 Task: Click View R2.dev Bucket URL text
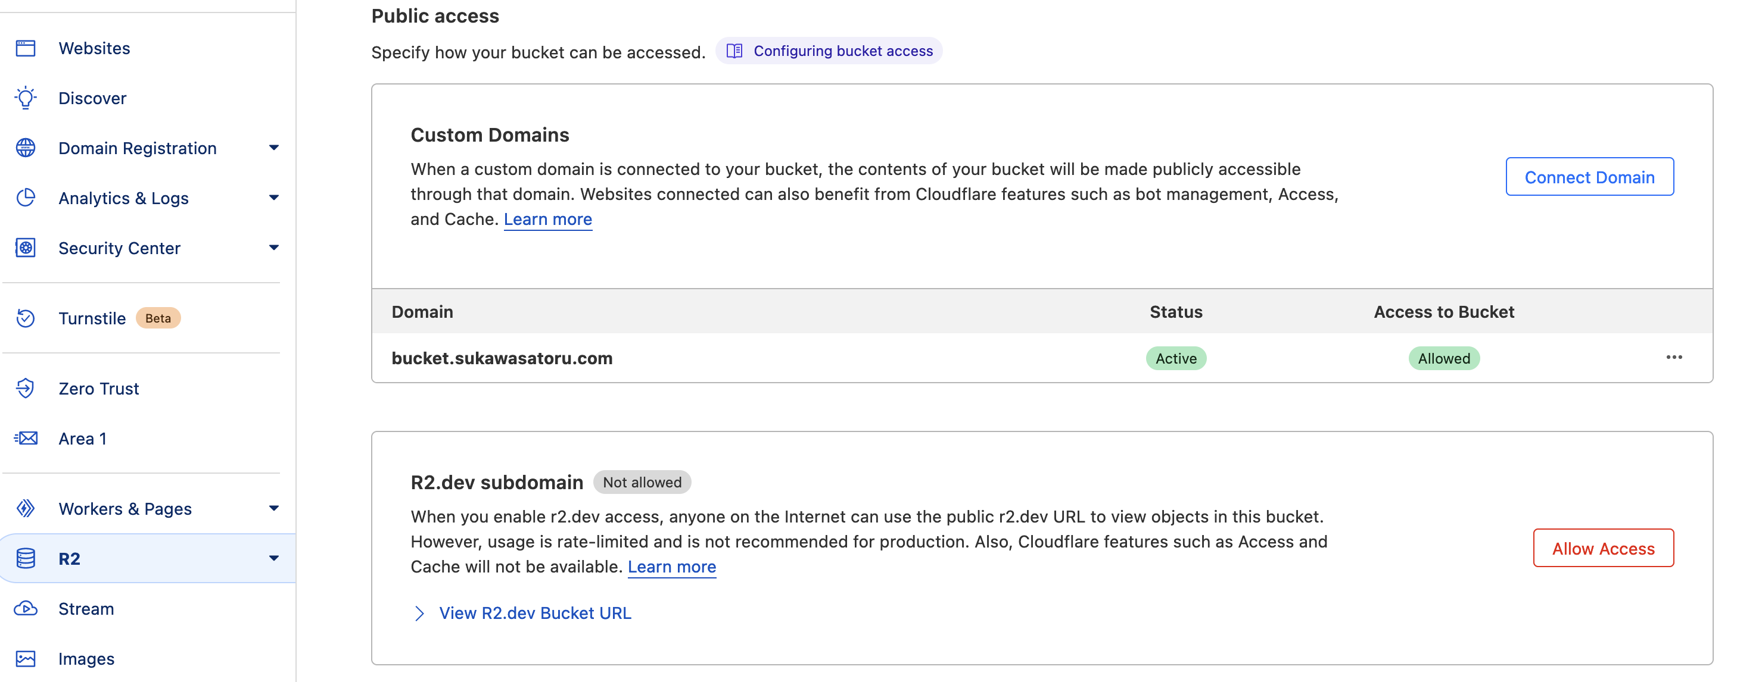click(535, 612)
